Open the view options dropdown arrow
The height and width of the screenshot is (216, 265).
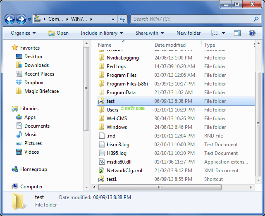(x=223, y=33)
